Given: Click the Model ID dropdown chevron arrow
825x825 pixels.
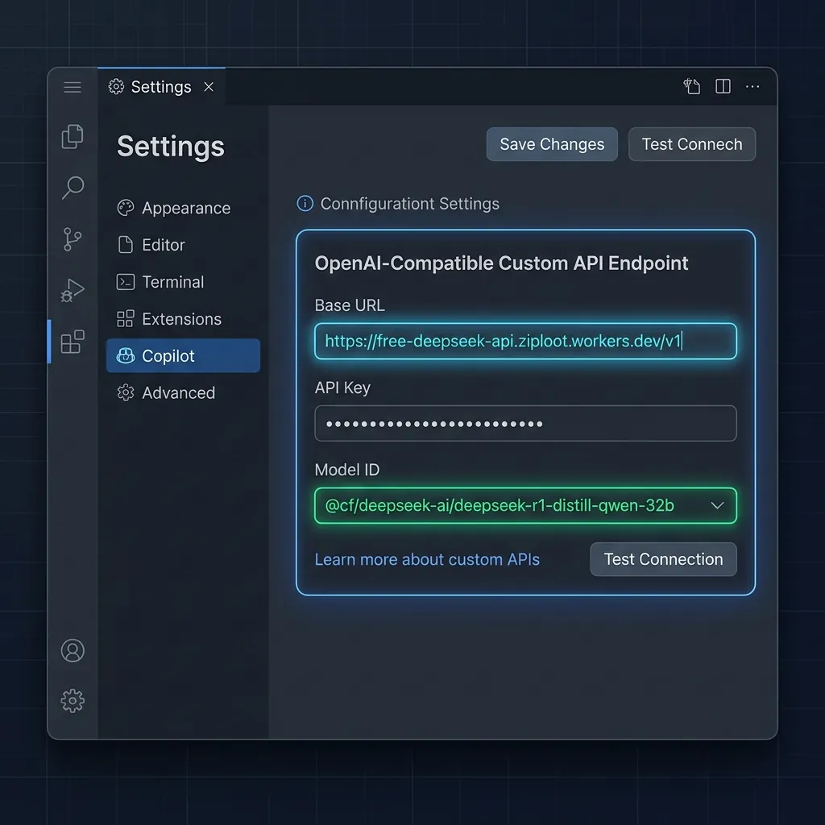Looking at the screenshot, I should pyautogui.click(x=717, y=506).
